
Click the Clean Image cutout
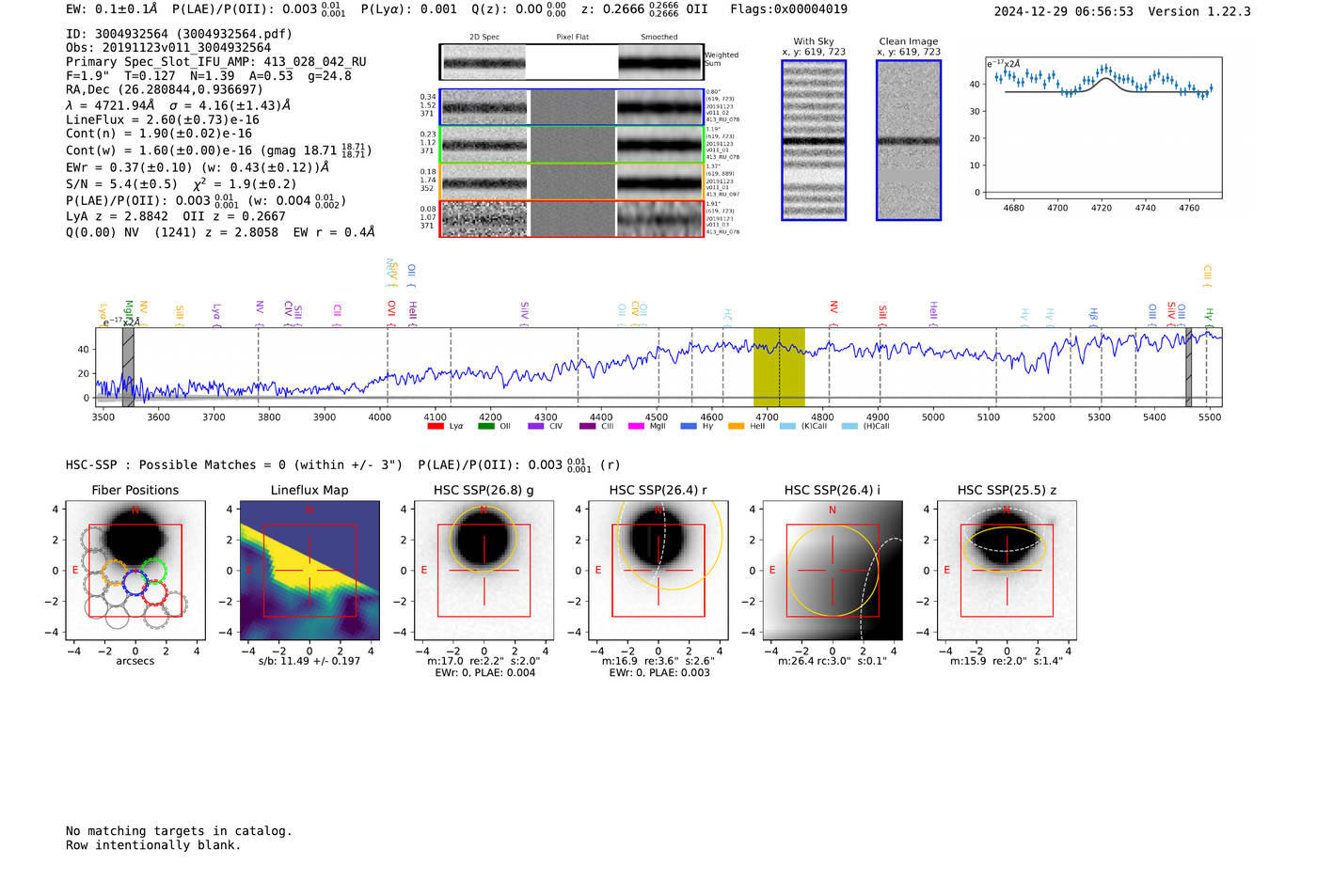click(x=909, y=140)
